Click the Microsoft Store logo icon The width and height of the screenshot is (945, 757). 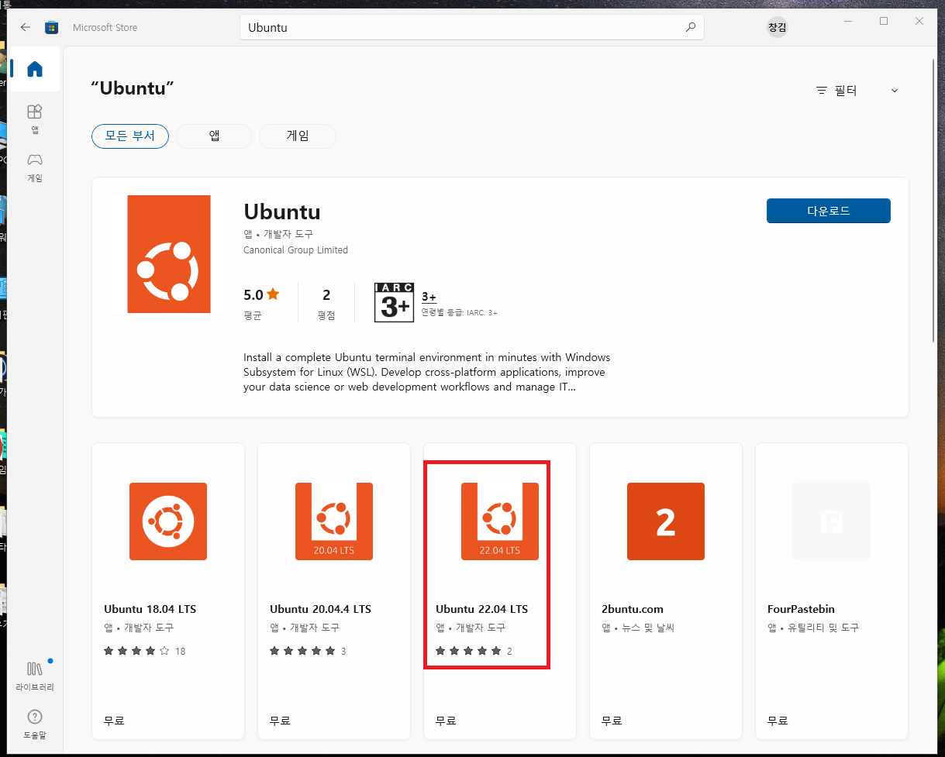[x=52, y=27]
